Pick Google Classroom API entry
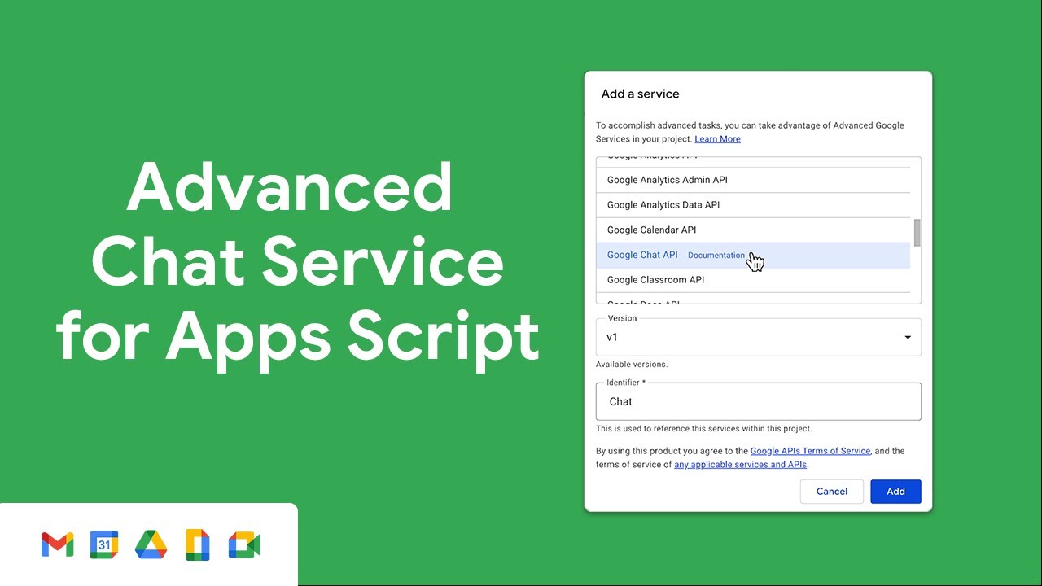 coord(753,280)
